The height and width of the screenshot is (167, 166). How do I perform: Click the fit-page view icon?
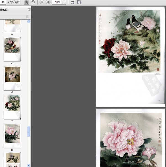click(79, 2)
